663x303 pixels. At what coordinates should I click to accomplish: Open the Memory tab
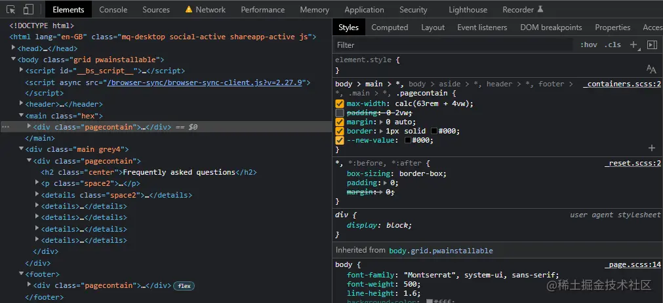[315, 9]
